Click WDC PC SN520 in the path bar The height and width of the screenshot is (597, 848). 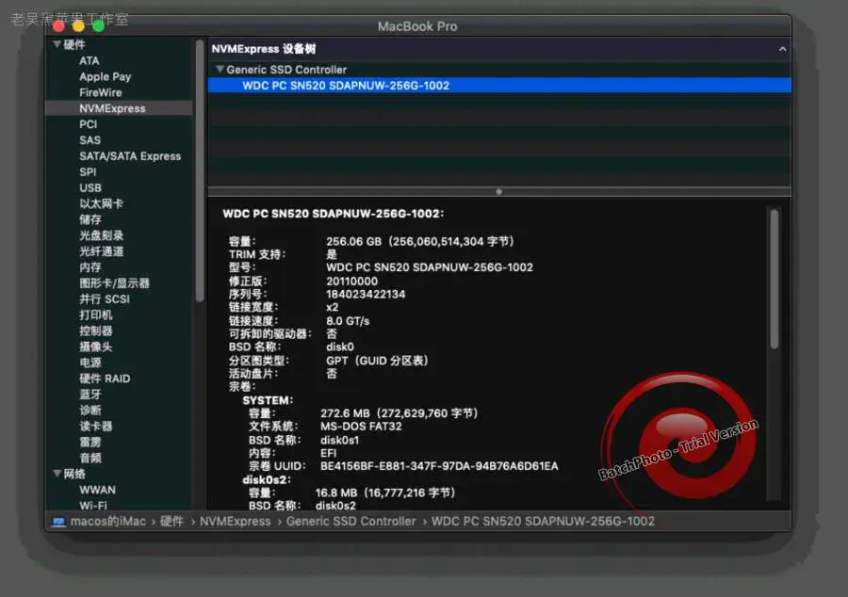coord(543,522)
